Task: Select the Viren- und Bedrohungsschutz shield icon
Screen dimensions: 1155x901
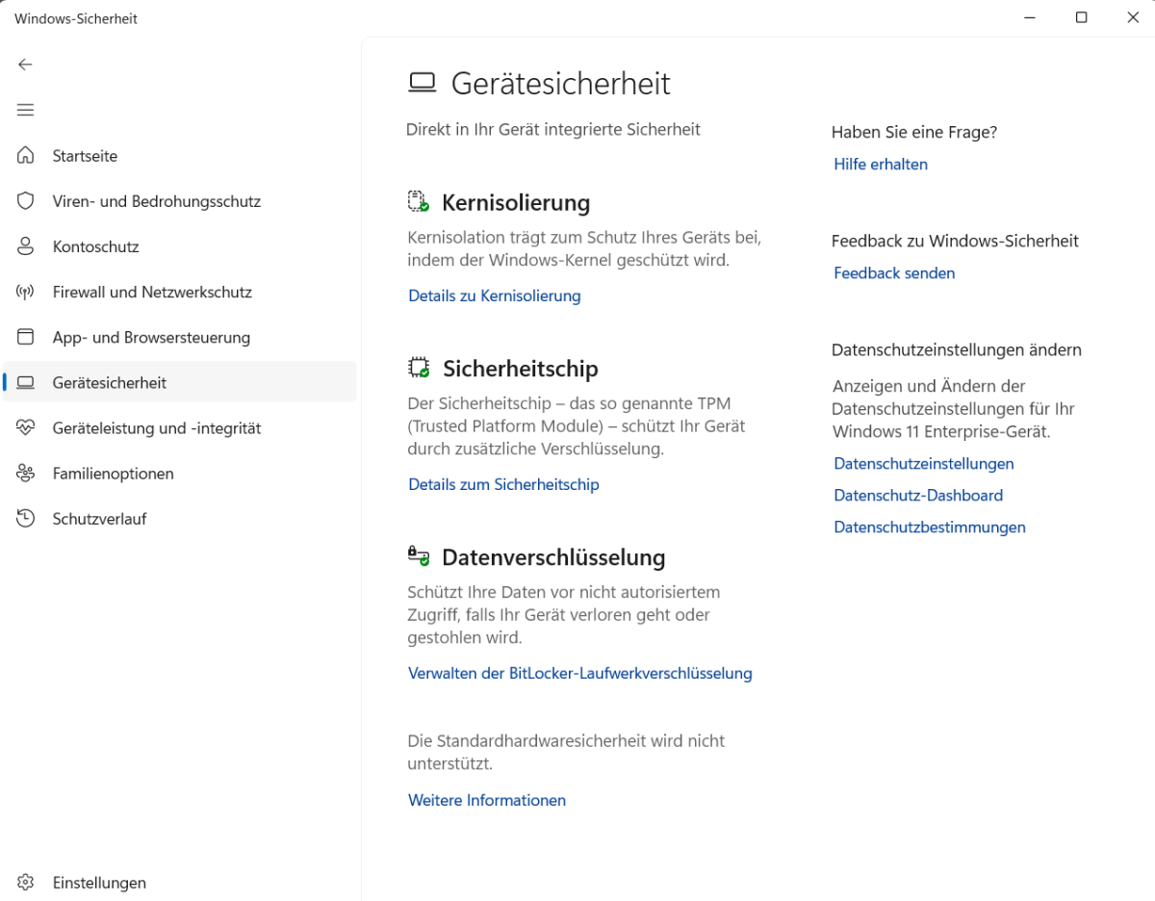Action: (26, 200)
